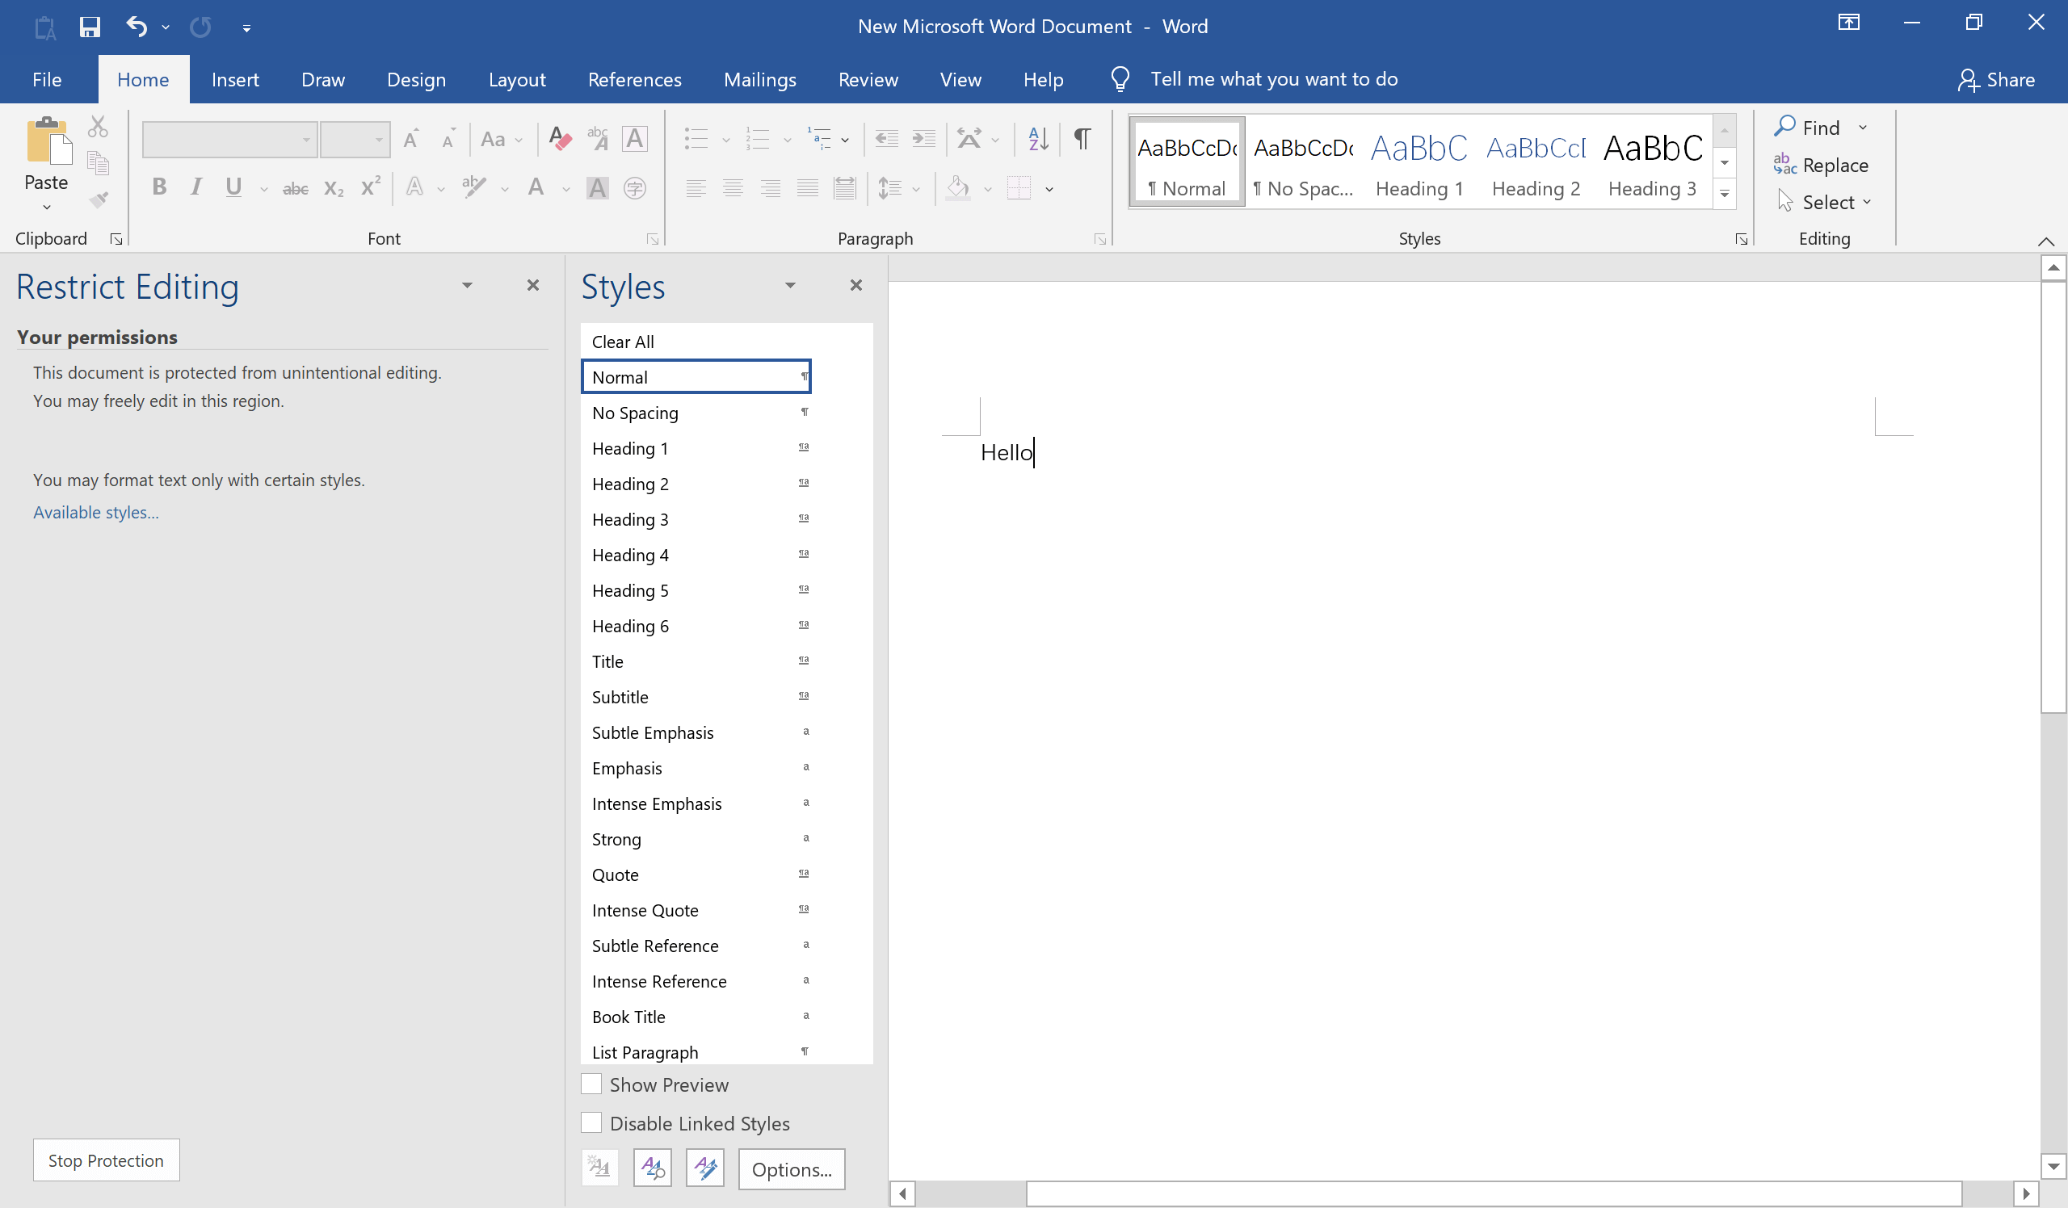Click the Stop Protection button
Viewport: 2068px width, 1208px height.
tap(105, 1159)
